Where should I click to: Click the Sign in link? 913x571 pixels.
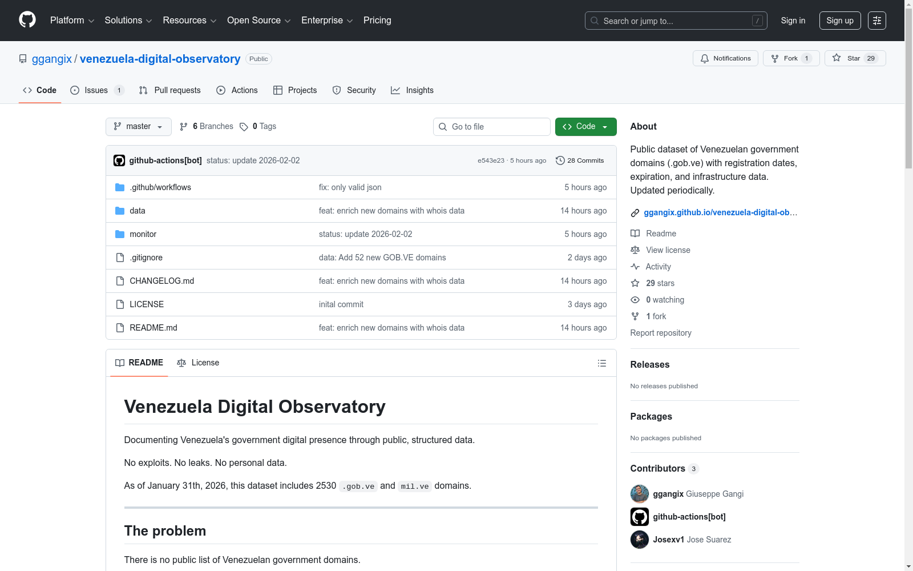point(793,21)
